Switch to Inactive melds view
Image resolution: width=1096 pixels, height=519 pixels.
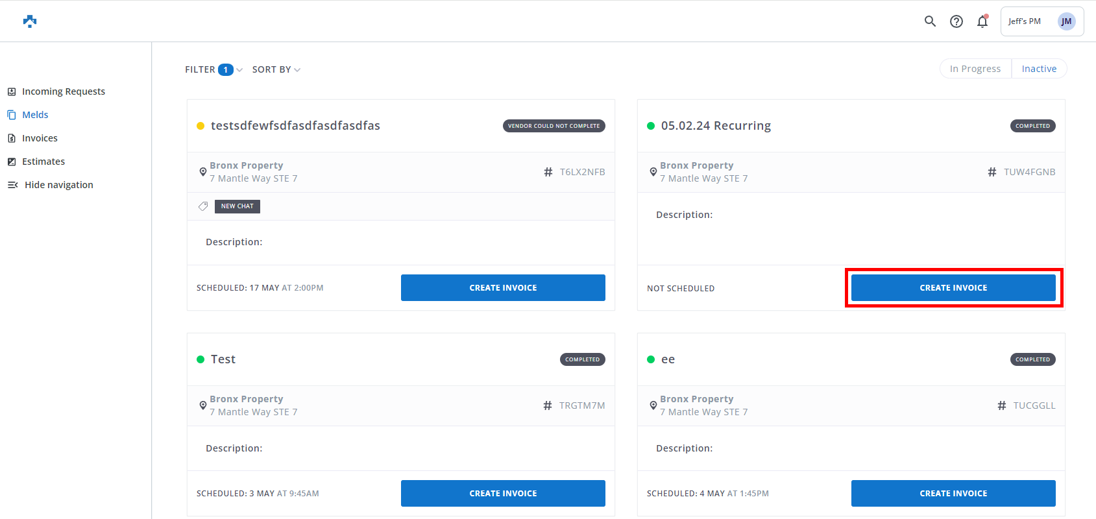click(1038, 69)
